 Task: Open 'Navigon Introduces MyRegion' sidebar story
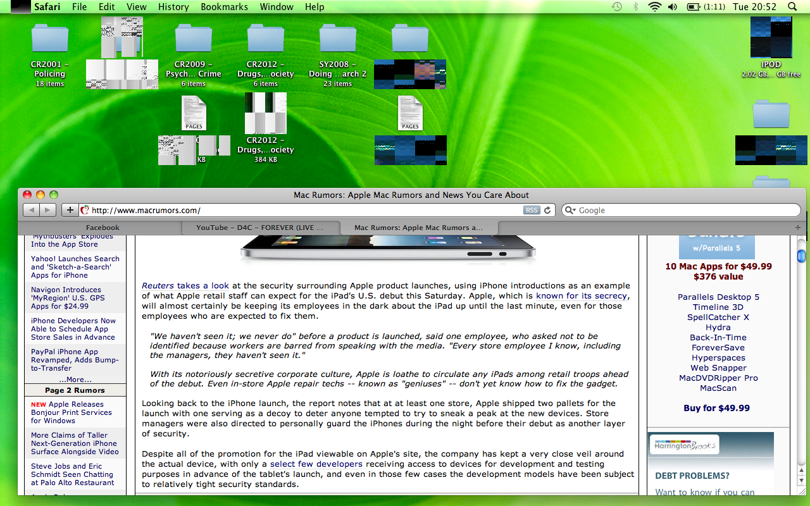pyautogui.click(x=68, y=298)
